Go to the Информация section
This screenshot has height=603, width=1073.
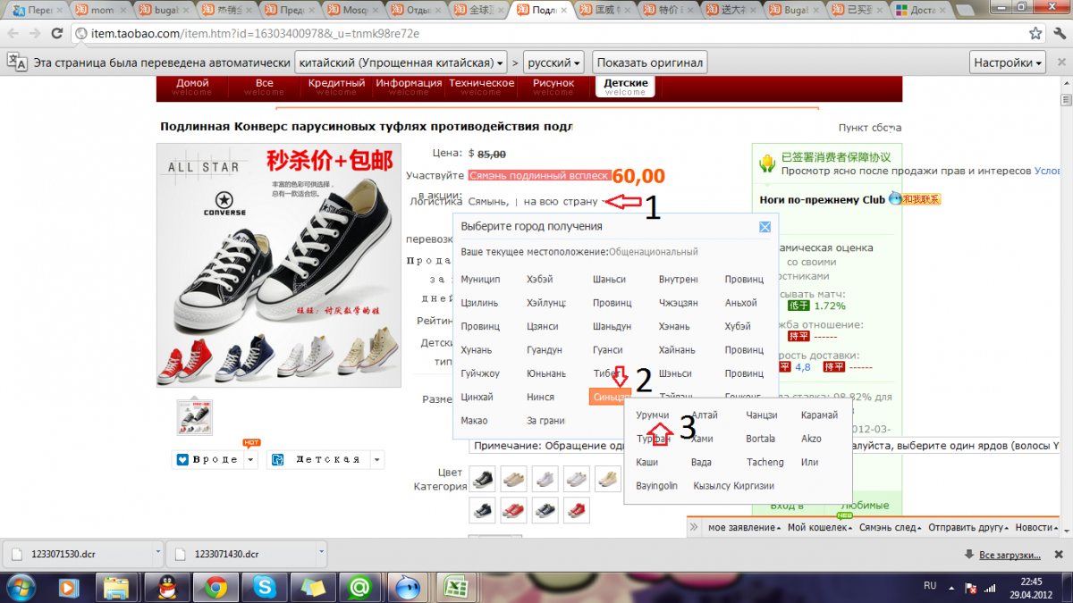click(409, 87)
